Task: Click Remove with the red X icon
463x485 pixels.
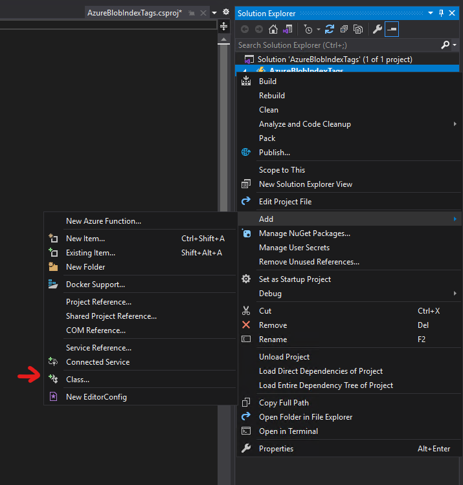Action: pyautogui.click(x=349, y=325)
